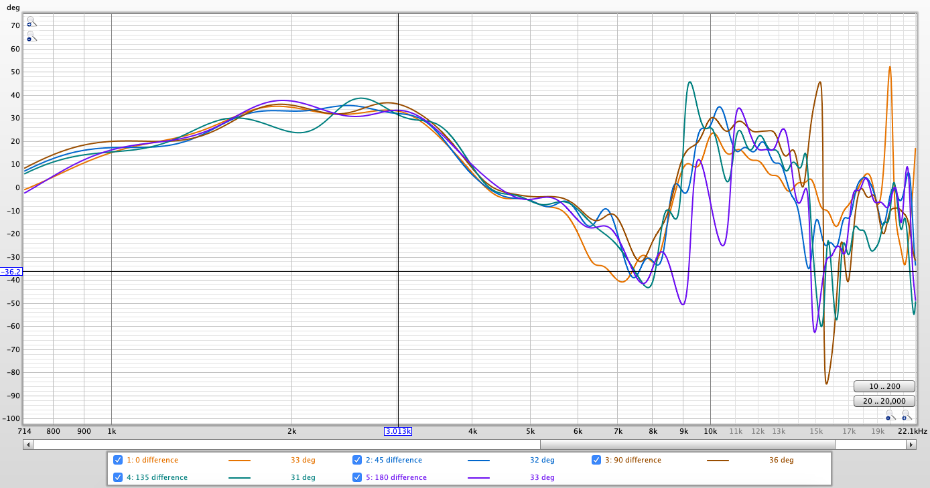Uncheck the '5: 180 difference' trace
The width and height of the screenshot is (930, 488).
point(357,477)
